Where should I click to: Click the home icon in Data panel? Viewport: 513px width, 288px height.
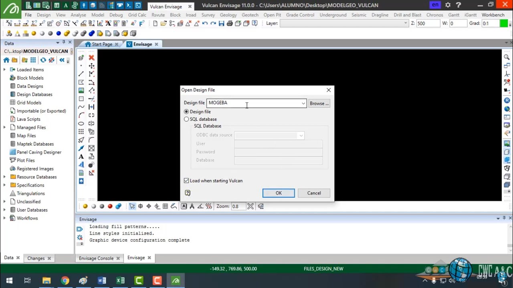[x=6, y=60]
